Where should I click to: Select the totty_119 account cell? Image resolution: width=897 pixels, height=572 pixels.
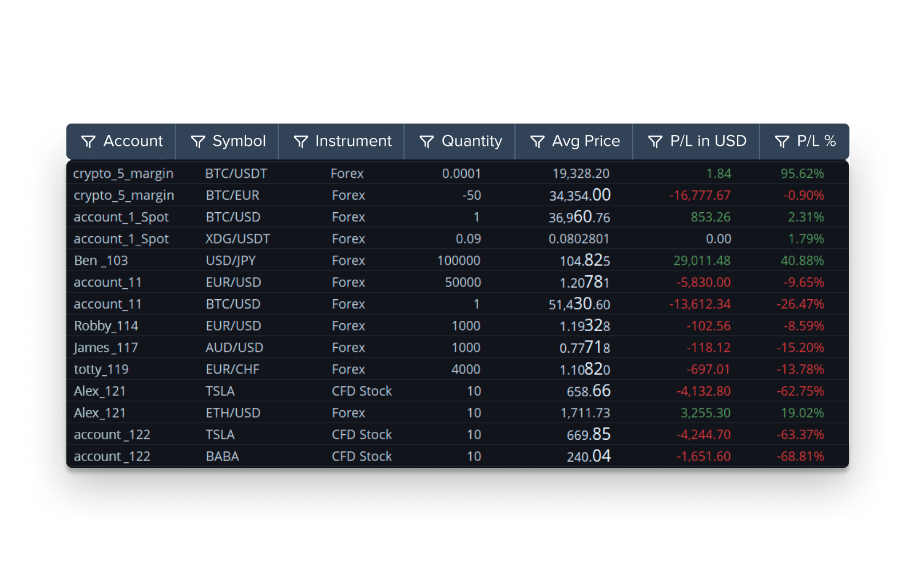(101, 370)
